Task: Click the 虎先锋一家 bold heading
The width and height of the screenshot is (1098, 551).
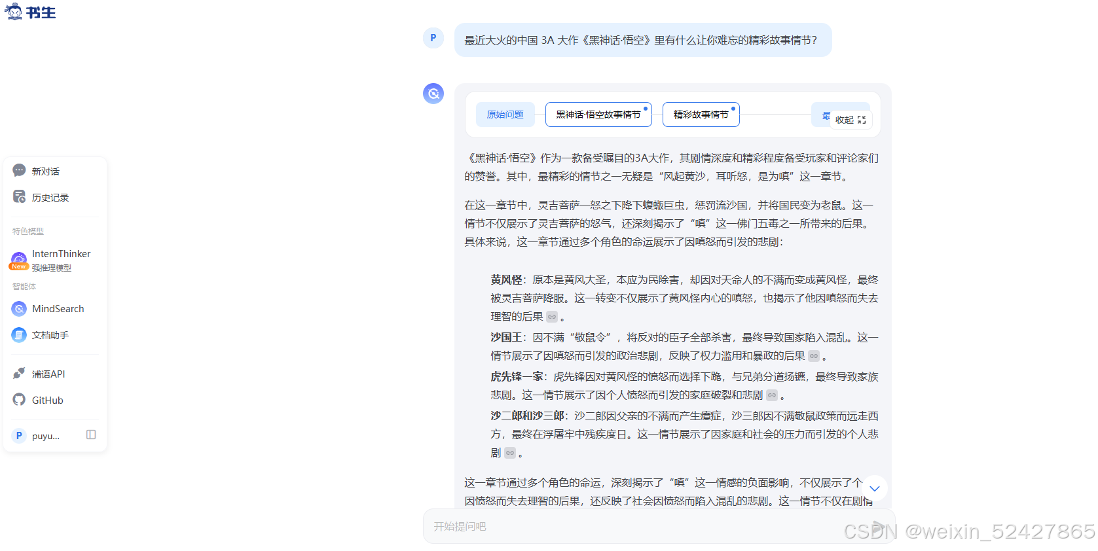Action: coord(517,377)
